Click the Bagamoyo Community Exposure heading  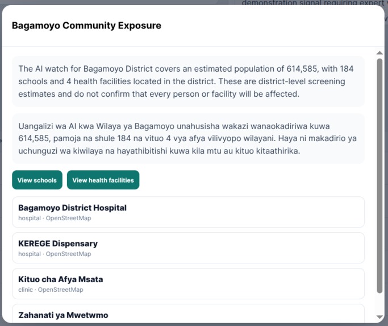[x=86, y=26]
